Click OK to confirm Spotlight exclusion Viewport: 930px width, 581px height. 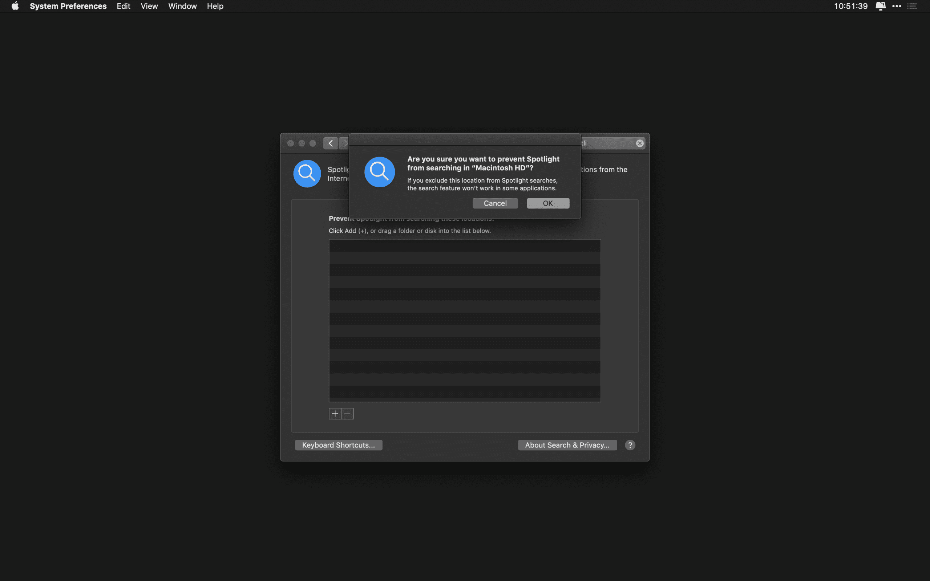click(548, 203)
